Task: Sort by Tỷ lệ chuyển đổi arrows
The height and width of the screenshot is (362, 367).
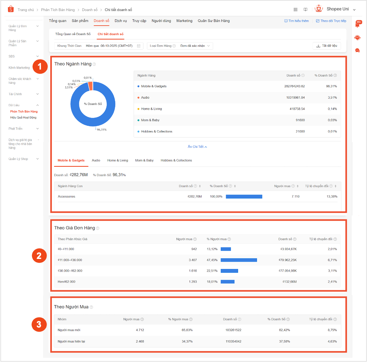Action: pyautogui.click(x=336, y=186)
